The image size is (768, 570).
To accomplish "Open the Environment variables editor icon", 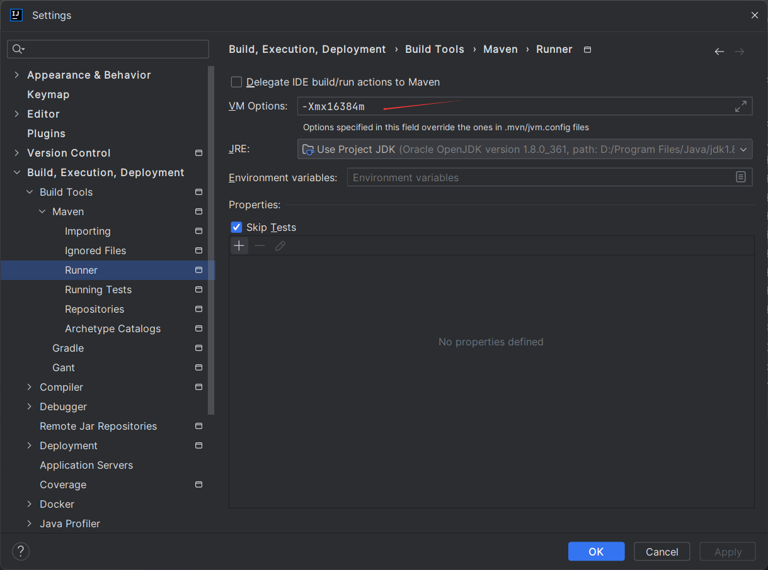I will pyautogui.click(x=741, y=177).
